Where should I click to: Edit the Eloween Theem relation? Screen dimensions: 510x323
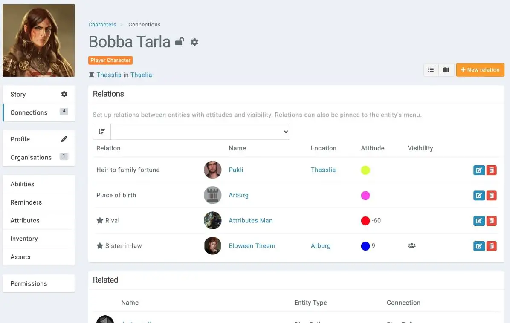(479, 246)
